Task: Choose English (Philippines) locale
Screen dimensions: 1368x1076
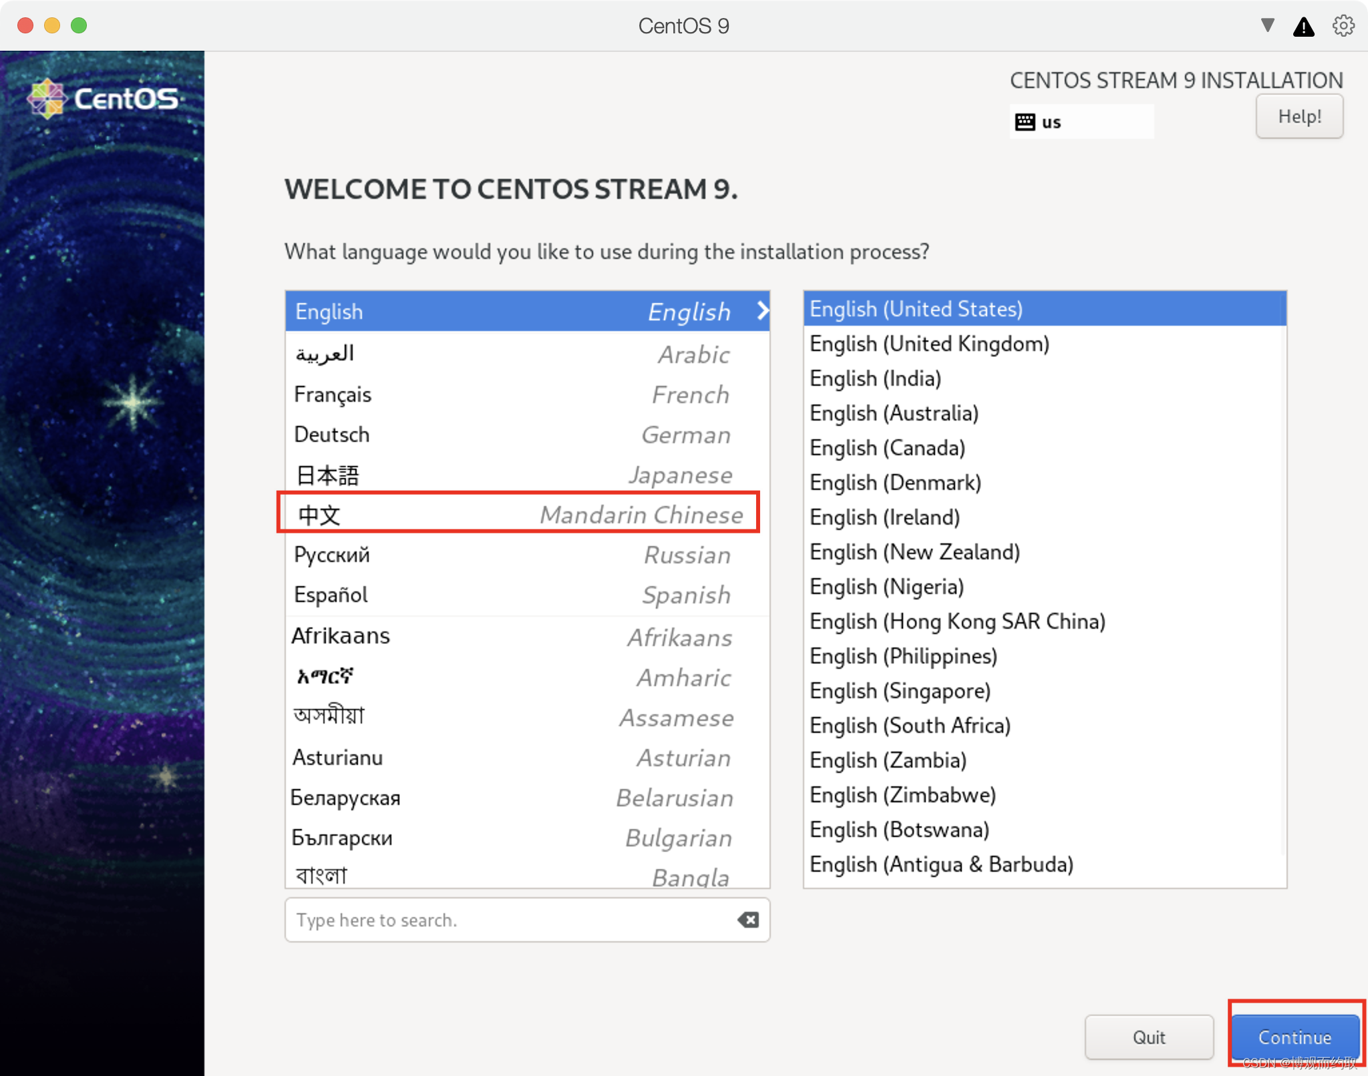Action: pos(1045,655)
